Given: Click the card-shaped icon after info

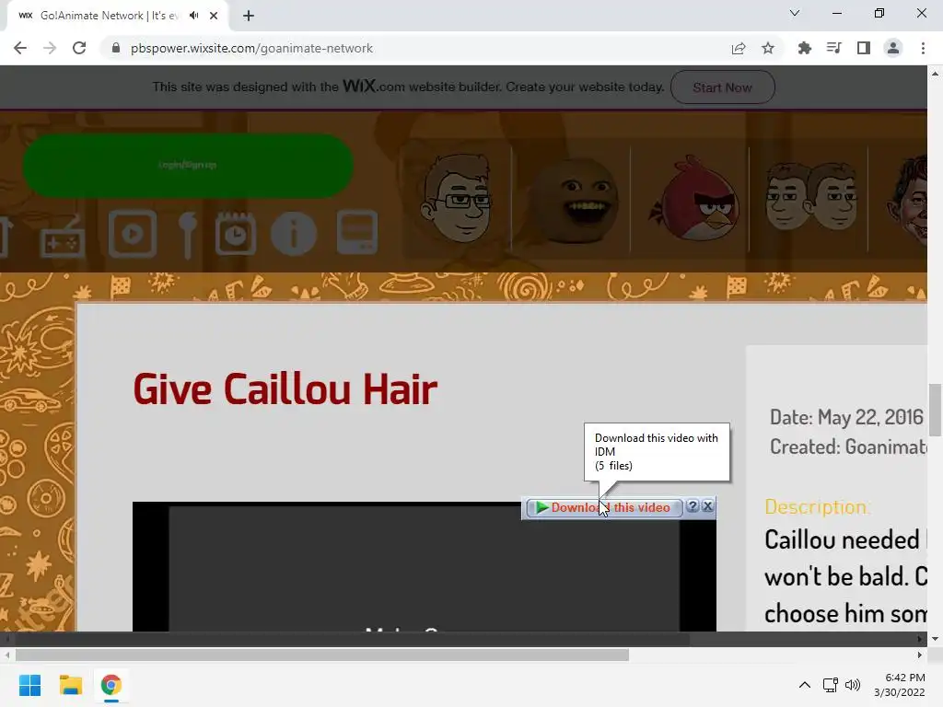Looking at the screenshot, I should 357,232.
